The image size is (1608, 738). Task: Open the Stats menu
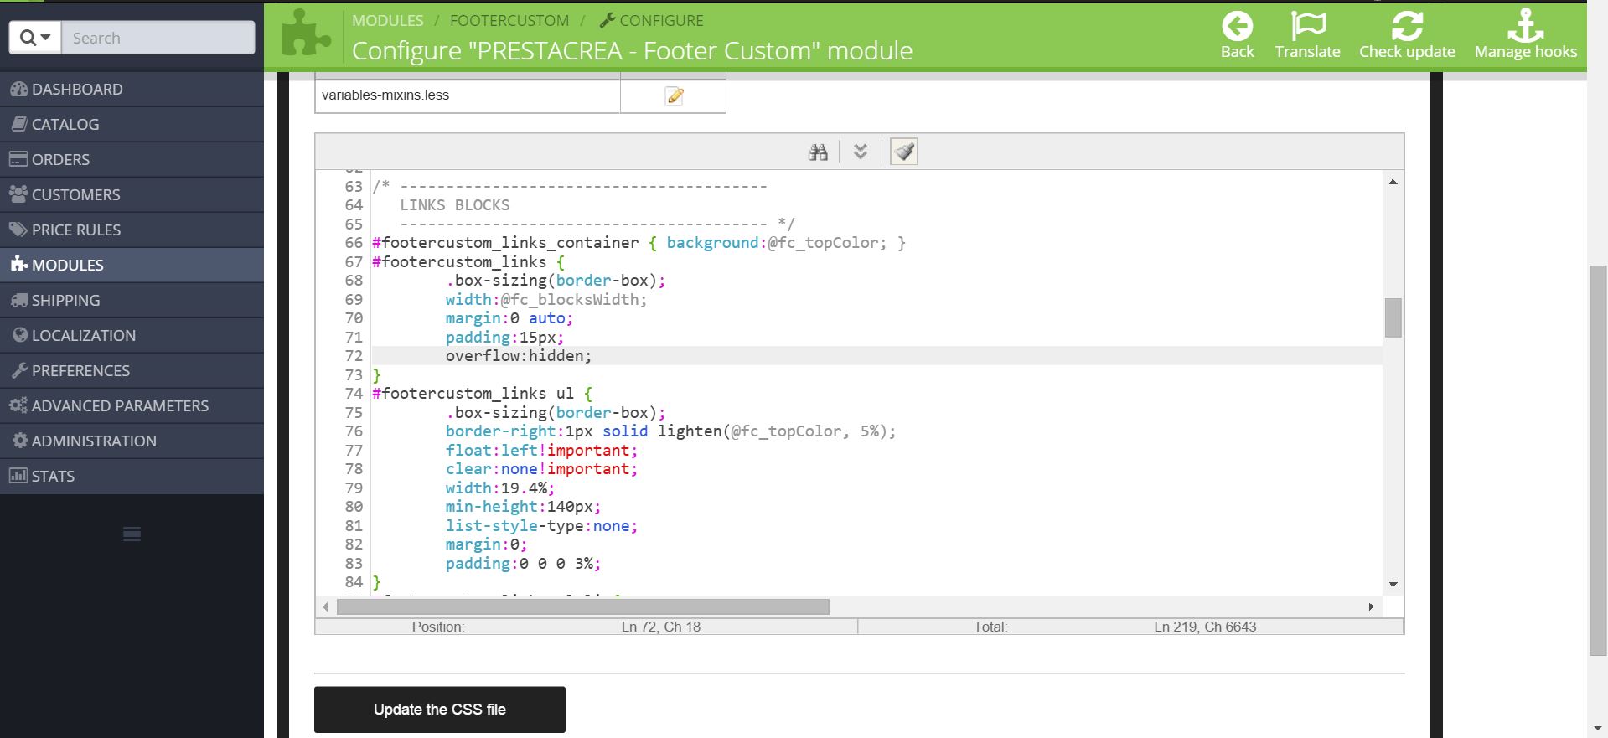(x=132, y=476)
